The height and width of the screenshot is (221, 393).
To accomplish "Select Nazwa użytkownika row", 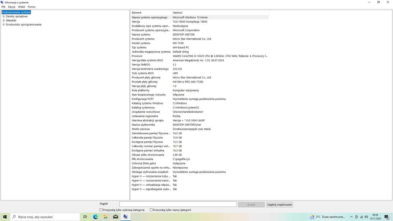I will pyautogui.click(x=200, y=125).
